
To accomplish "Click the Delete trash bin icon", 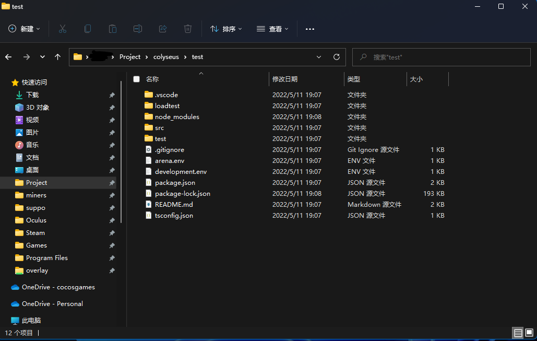I will (188, 29).
